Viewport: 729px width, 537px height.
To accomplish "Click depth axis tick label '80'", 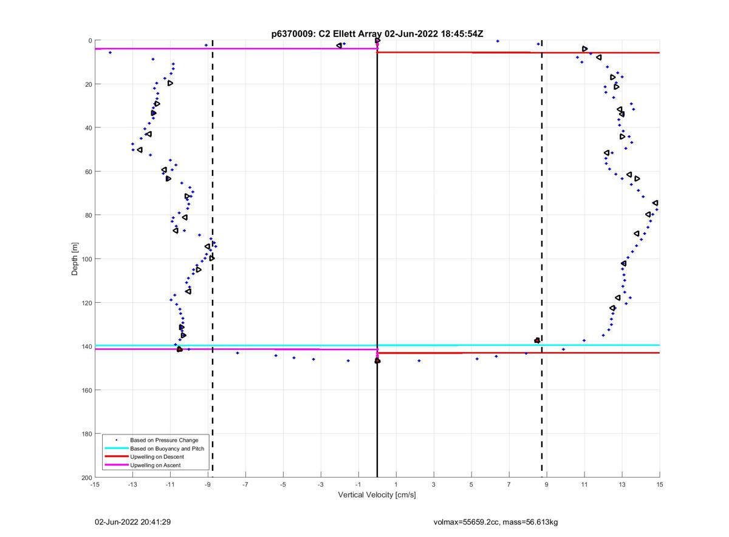I will point(88,215).
